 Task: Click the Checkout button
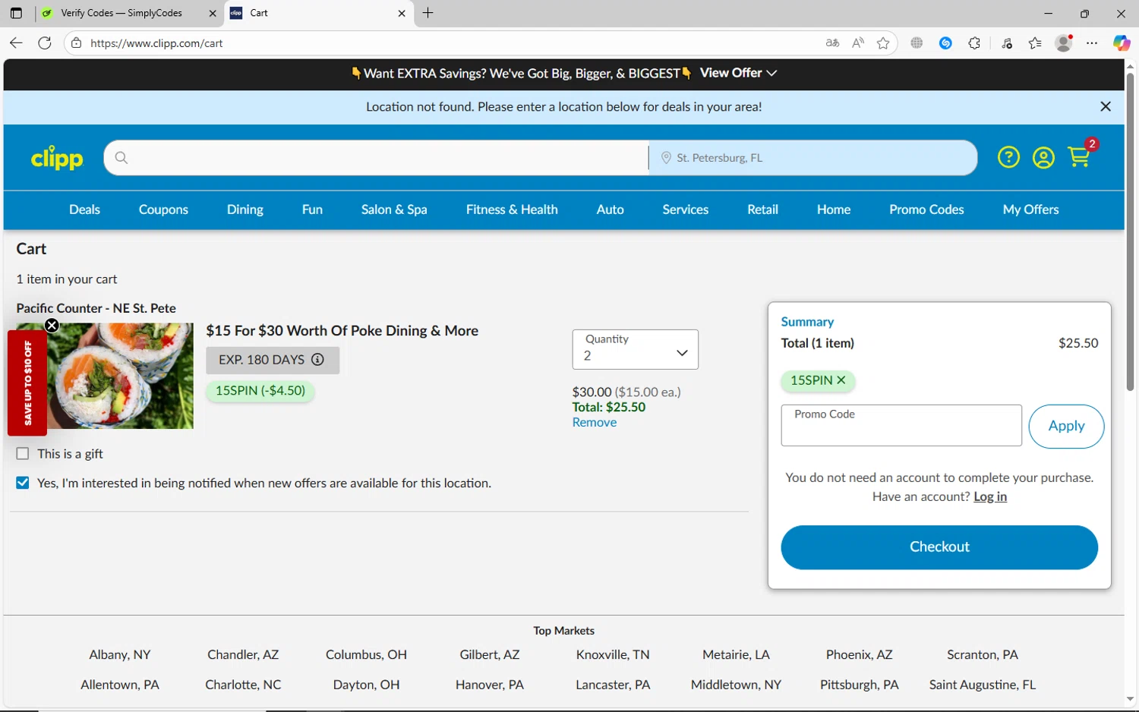(x=939, y=547)
